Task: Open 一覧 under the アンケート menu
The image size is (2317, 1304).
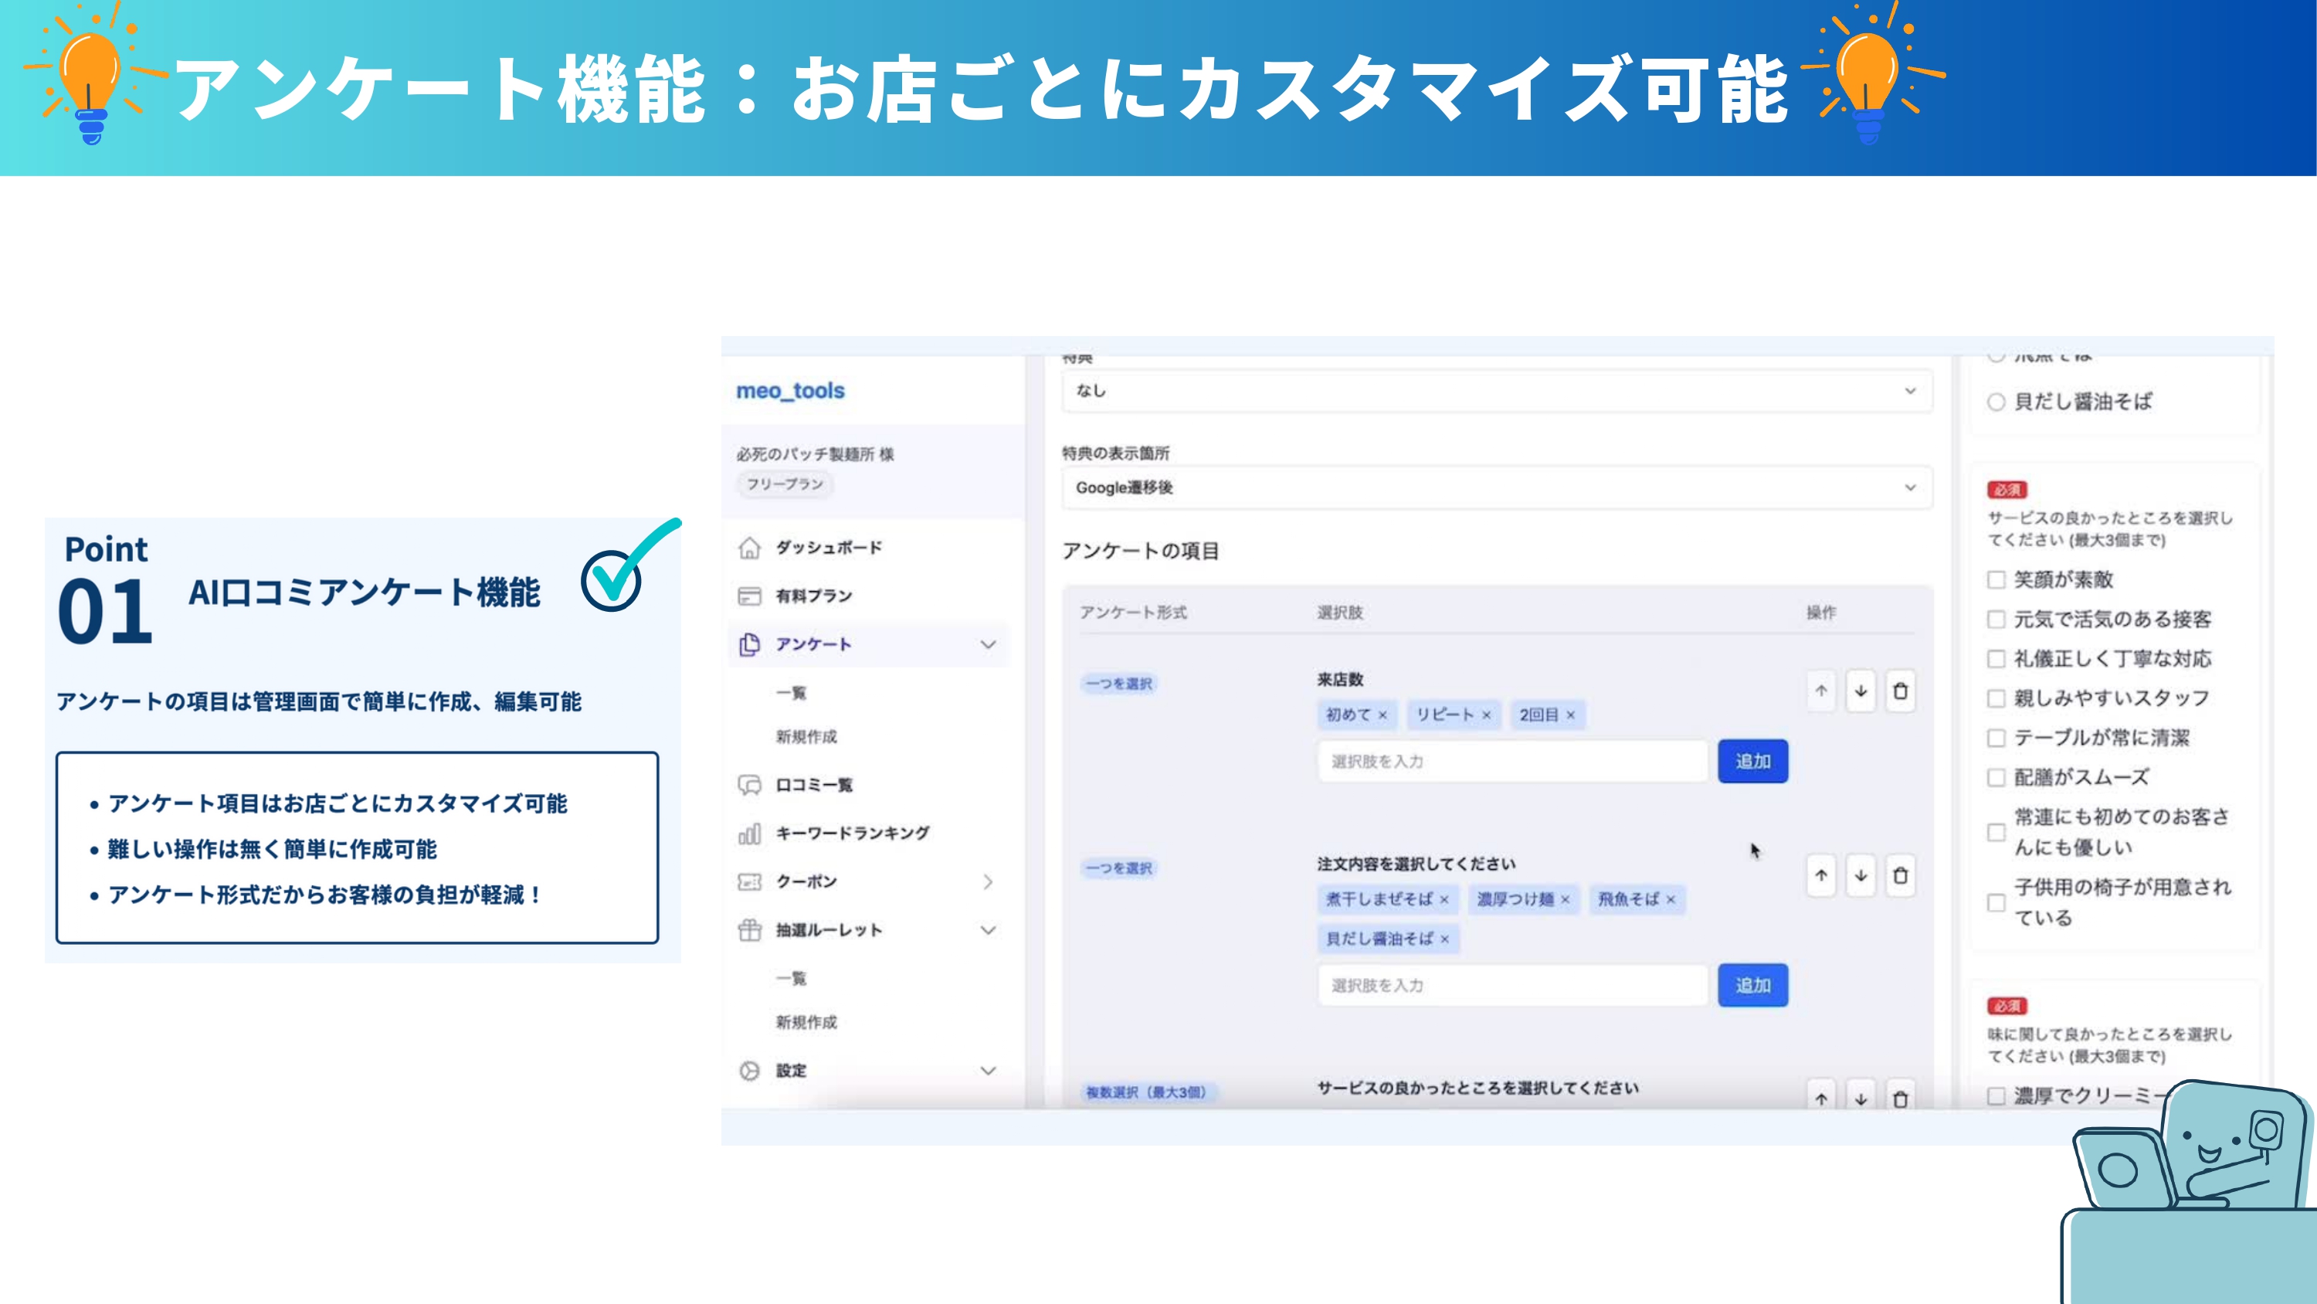Action: [792, 693]
